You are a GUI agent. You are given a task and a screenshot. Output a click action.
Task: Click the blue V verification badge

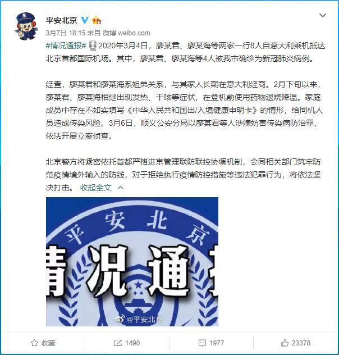click(x=85, y=20)
